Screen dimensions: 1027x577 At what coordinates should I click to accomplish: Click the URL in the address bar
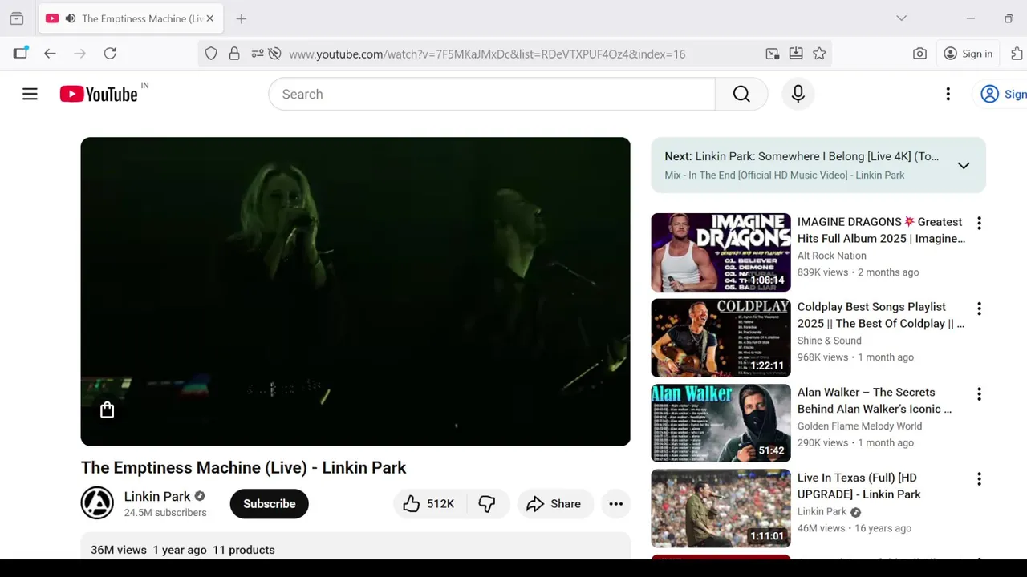point(487,54)
